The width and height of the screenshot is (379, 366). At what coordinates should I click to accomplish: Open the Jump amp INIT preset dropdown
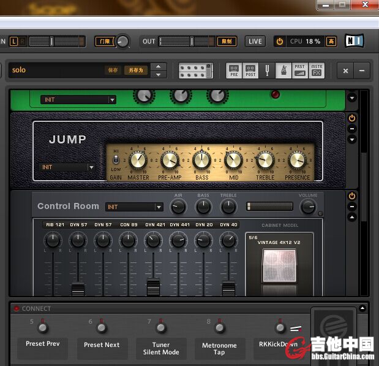[67, 167]
